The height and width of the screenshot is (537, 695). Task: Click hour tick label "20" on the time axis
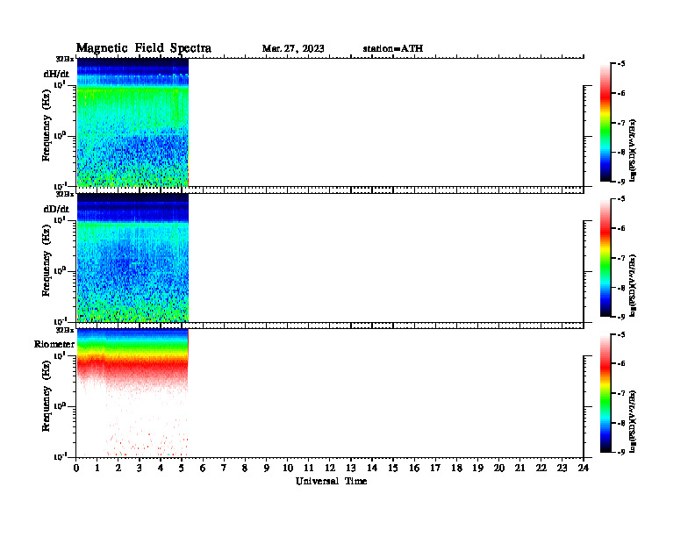pos(499,468)
